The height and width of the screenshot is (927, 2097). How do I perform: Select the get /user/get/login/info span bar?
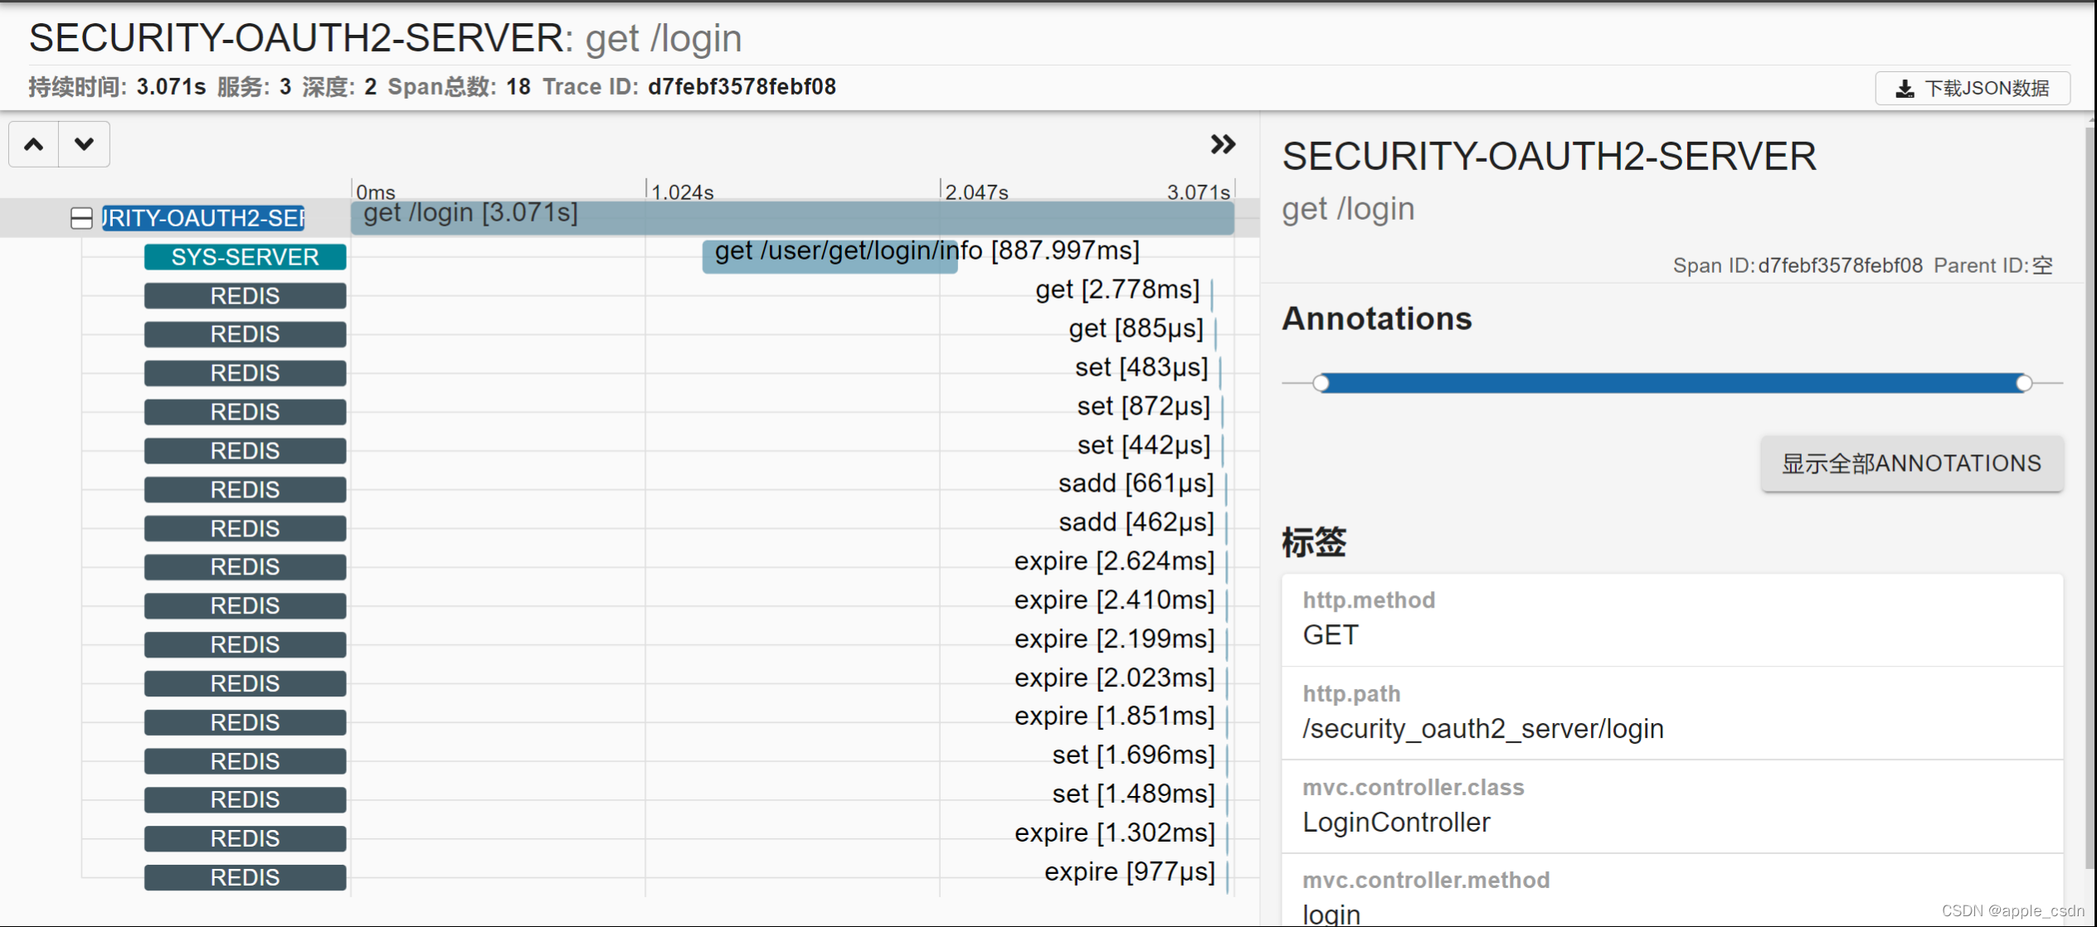tap(830, 256)
